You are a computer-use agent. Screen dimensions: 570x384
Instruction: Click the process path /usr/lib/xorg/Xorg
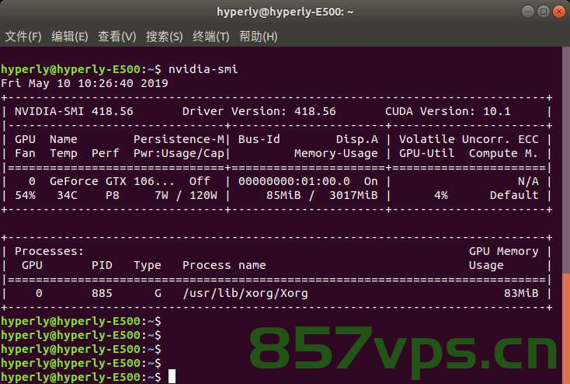(245, 293)
